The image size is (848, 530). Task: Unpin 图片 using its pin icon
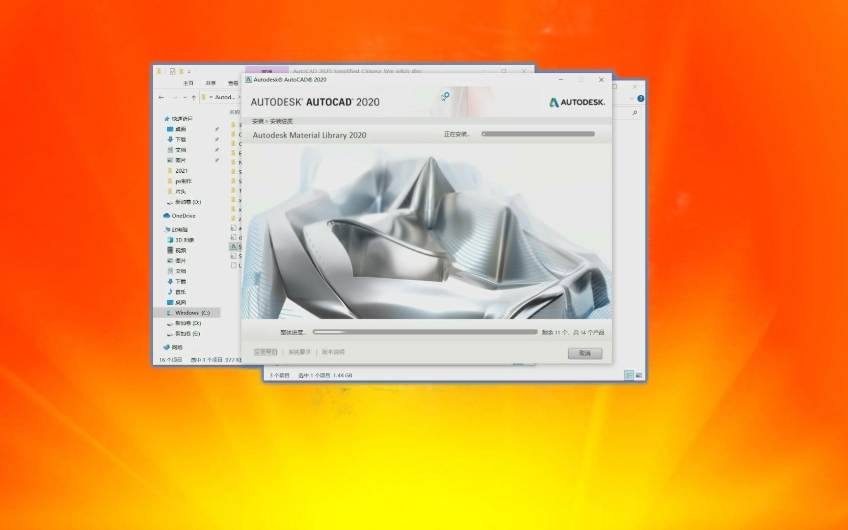pos(216,160)
